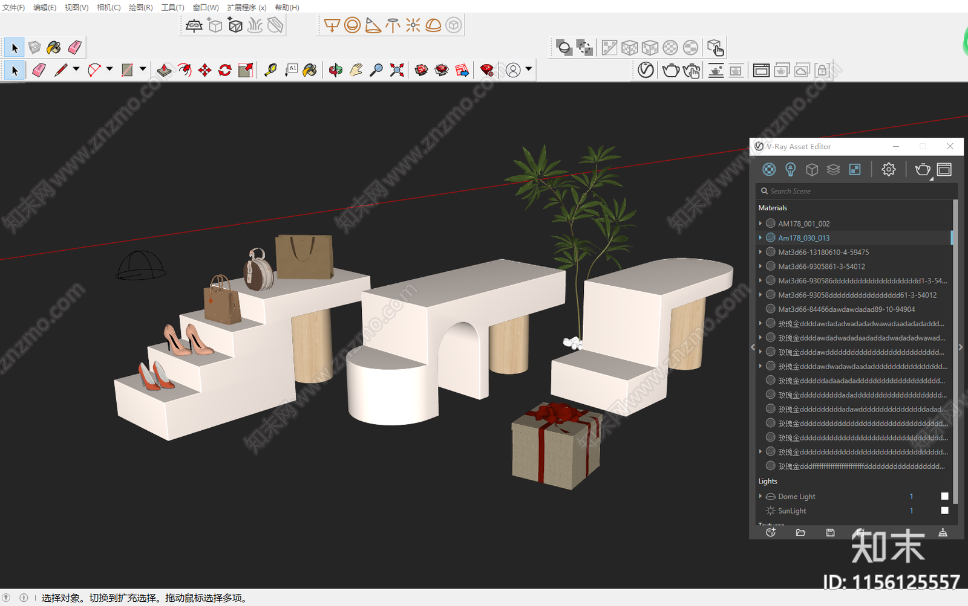This screenshot has width=968, height=606.
Task: Add a V-Ray Spot Light
Action: pyautogui.click(x=373, y=25)
